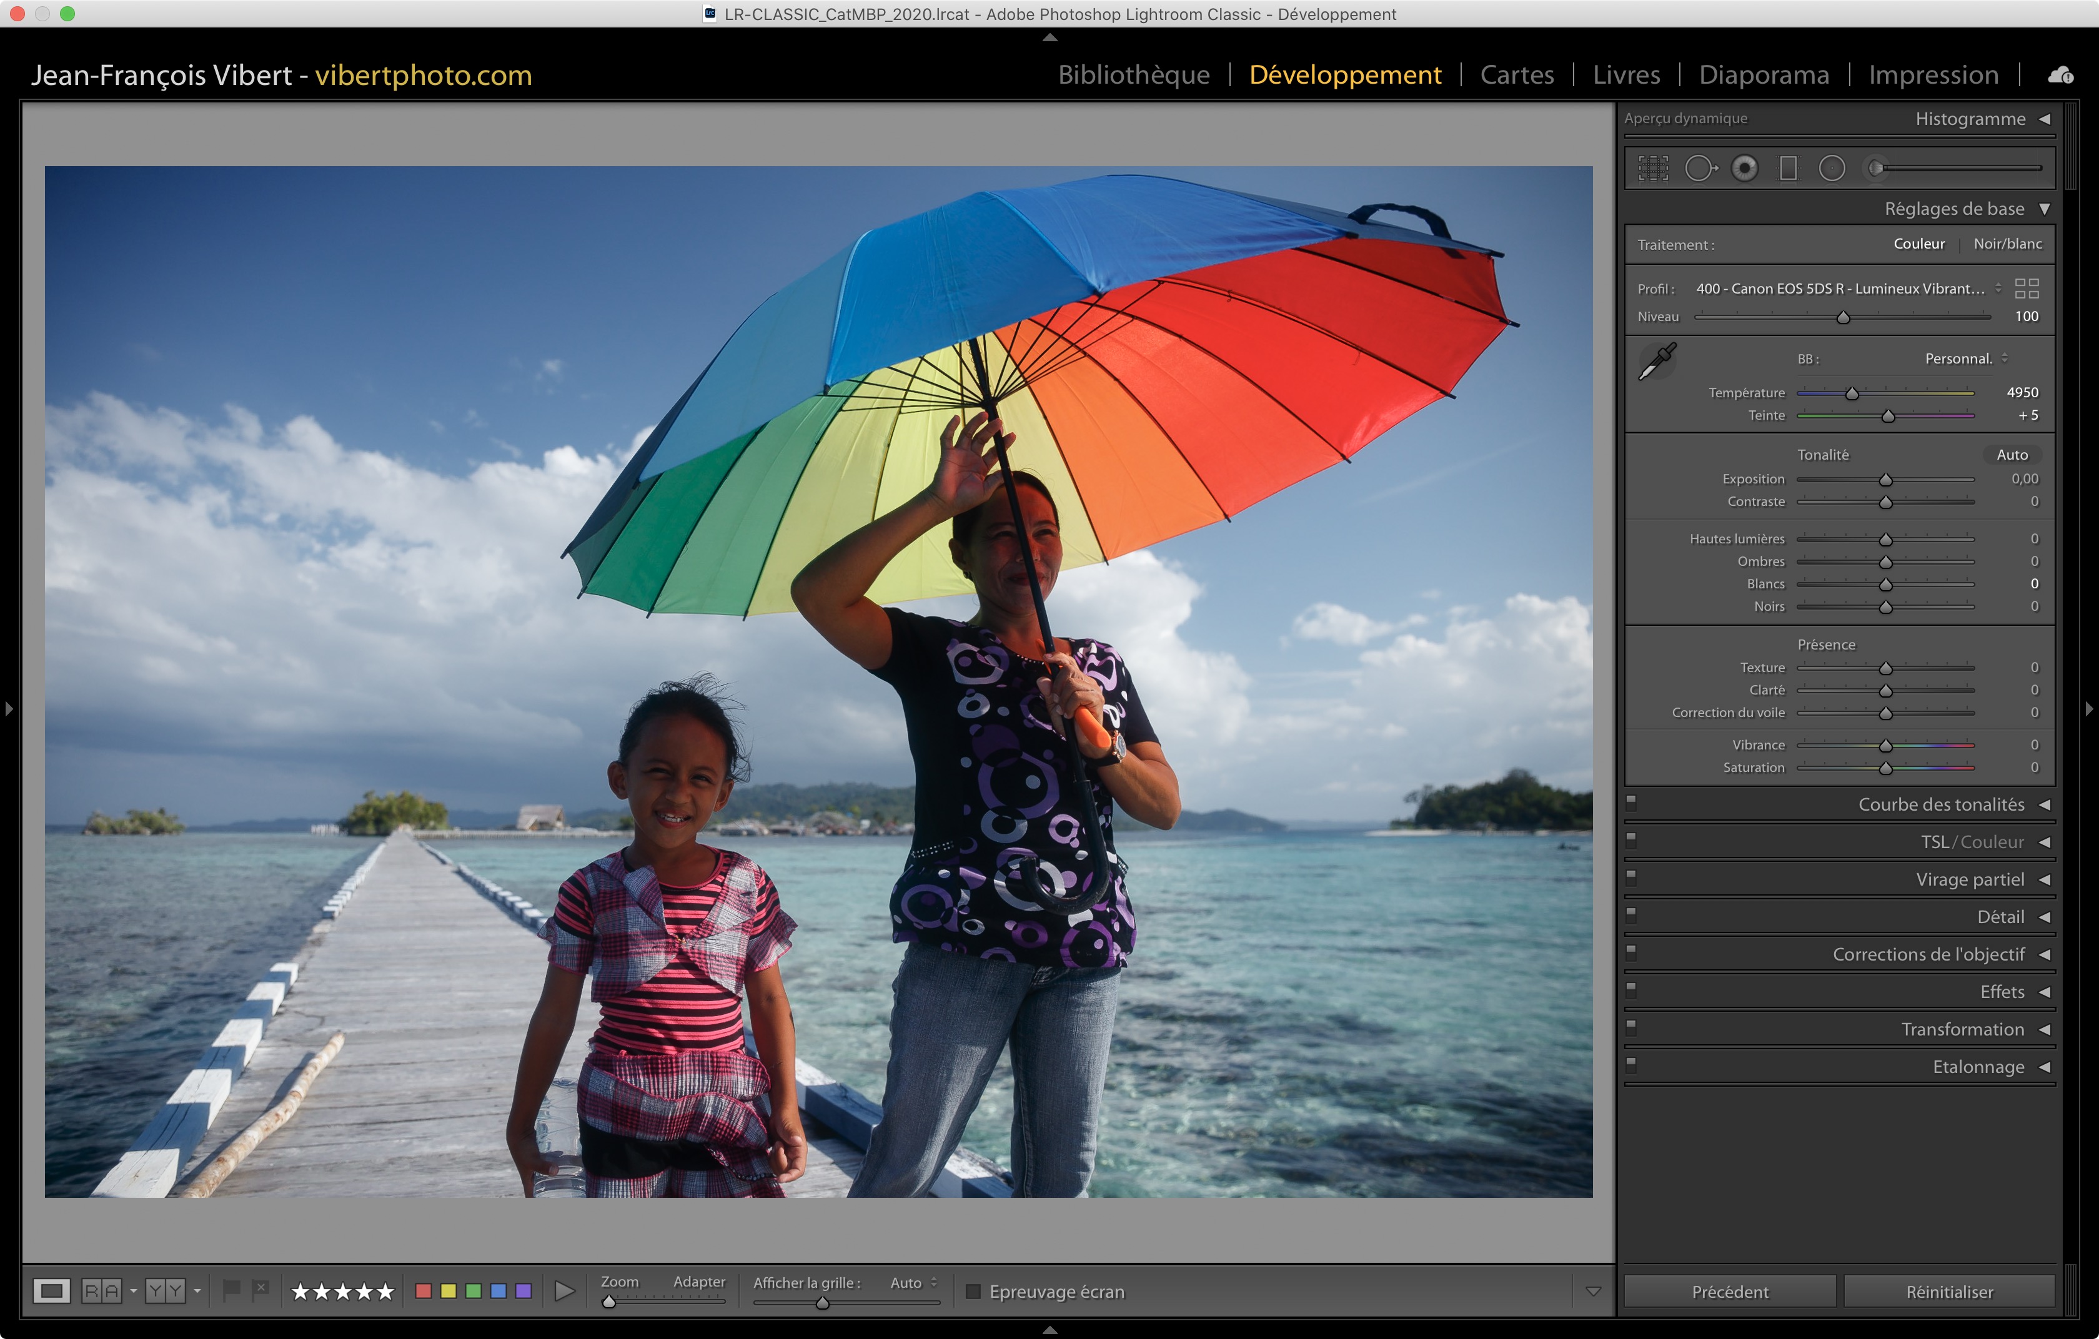This screenshot has height=1339, width=2099.
Task: Switch to the Bibliothèque module
Action: point(1133,75)
